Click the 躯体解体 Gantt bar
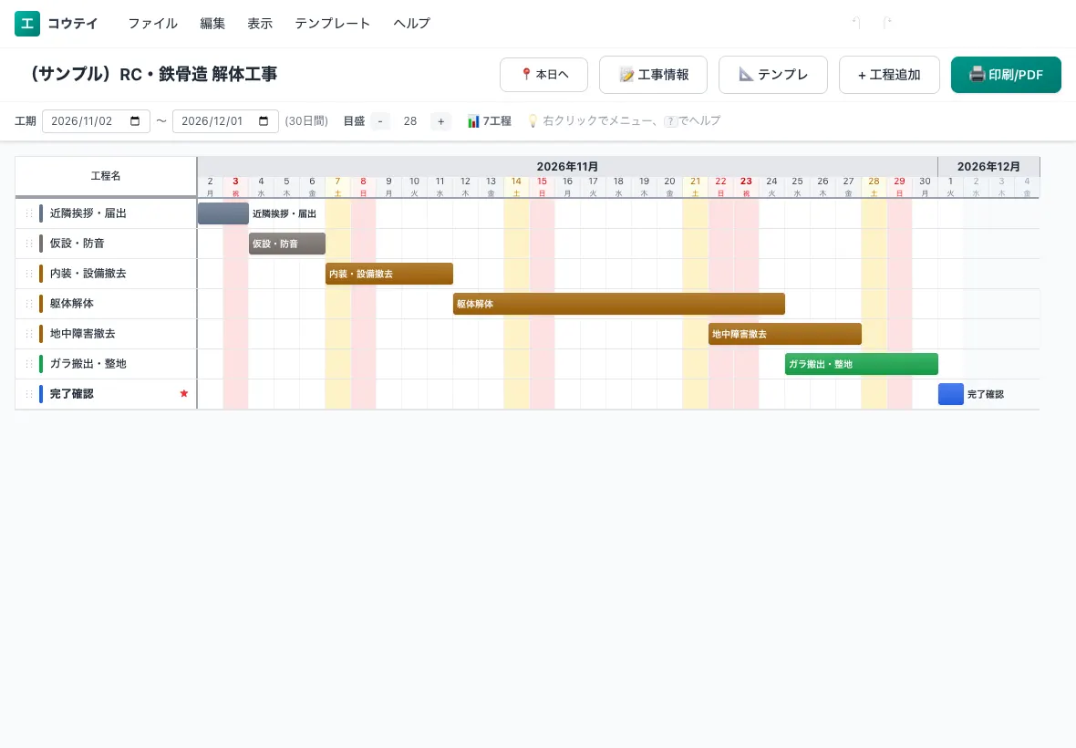The image size is (1076, 748). (x=619, y=304)
